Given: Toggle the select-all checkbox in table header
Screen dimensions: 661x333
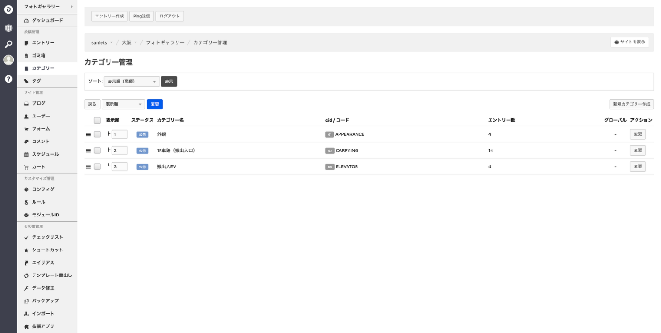Looking at the screenshot, I should coord(97,120).
